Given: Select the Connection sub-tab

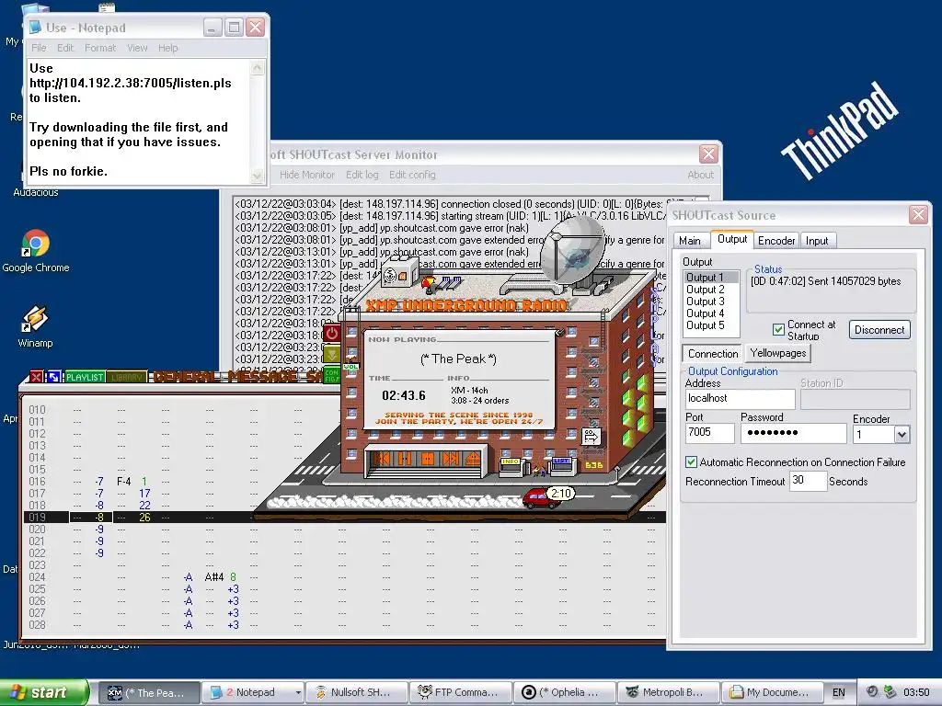Looking at the screenshot, I should pyautogui.click(x=713, y=354).
